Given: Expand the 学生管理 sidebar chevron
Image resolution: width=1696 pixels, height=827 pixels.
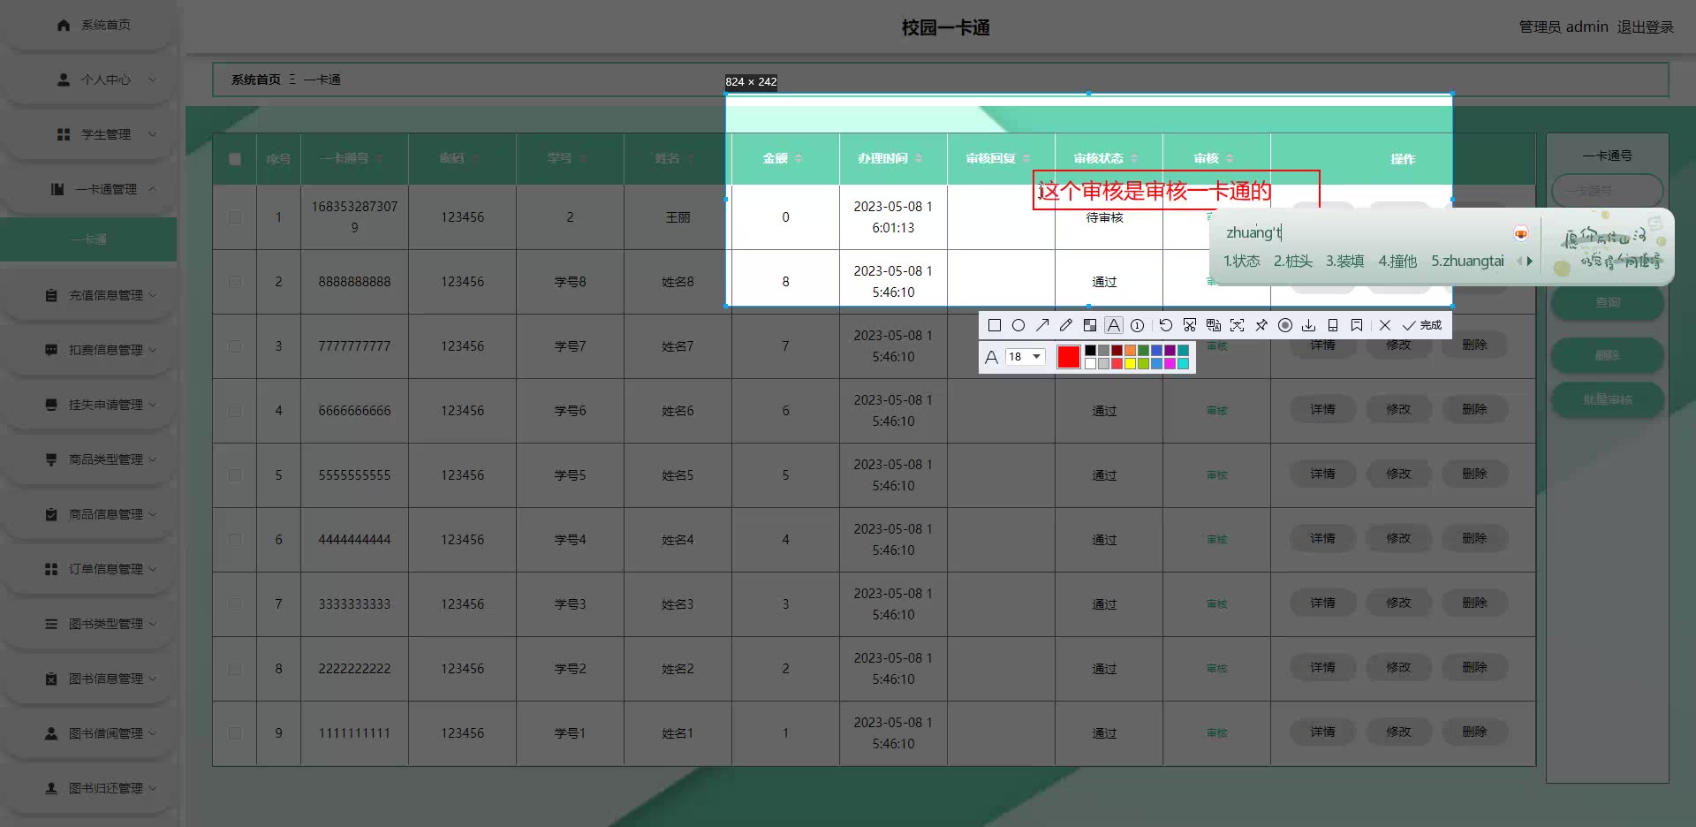Looking at the screenshot, I should click(x=152, y=134).
